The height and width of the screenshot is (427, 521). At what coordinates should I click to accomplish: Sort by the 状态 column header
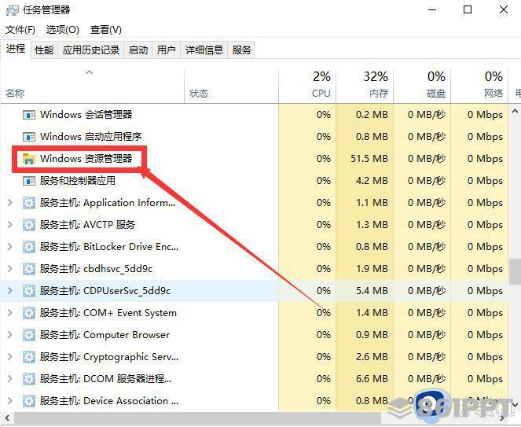[231, 87]
